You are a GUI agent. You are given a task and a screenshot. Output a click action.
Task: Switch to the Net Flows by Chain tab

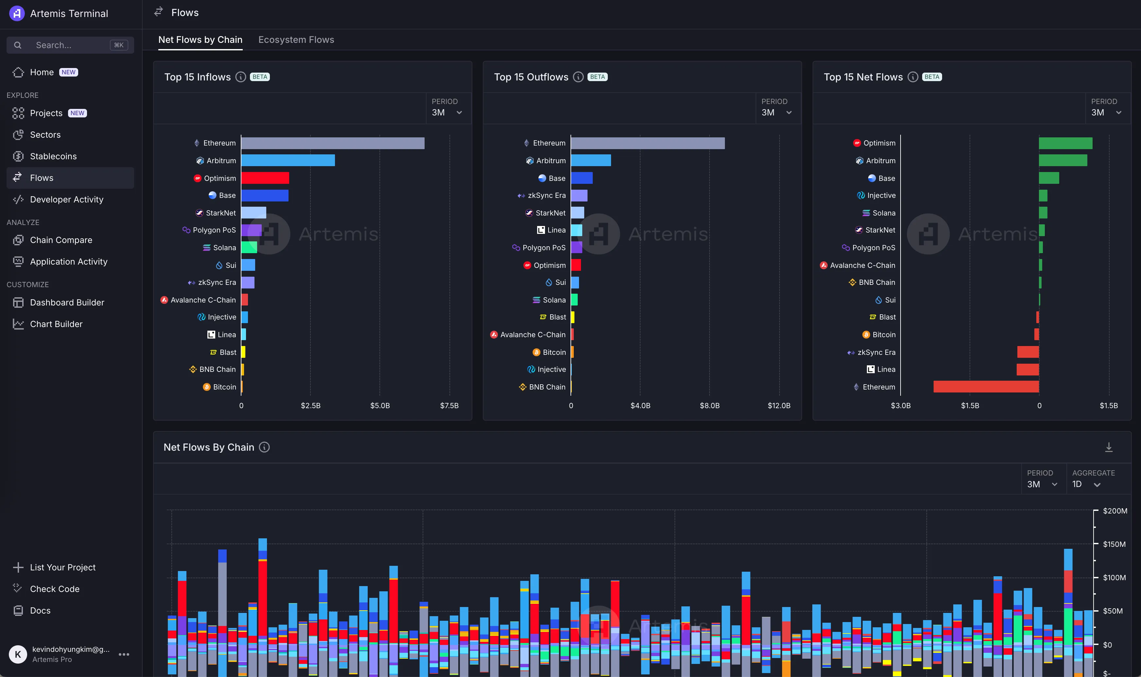(x=200, y=40)
